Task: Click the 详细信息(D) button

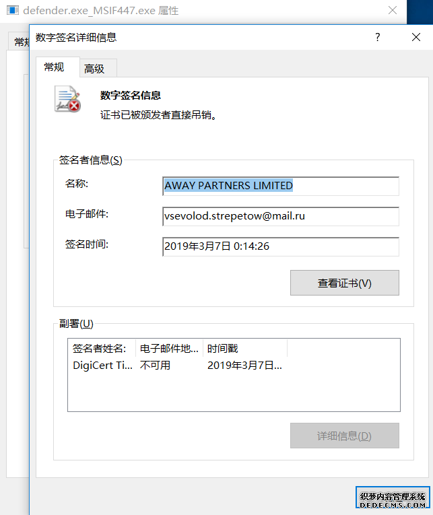Action: point(344,436)
